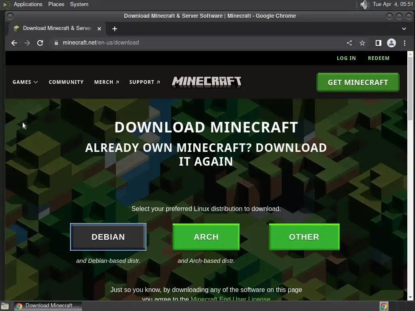Click show desktop icon in taskbar
The image size is (415, 311).
(x=5, y=306)
